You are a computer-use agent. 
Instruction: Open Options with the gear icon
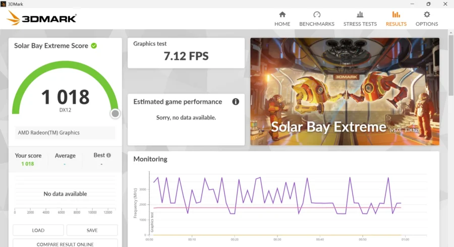427,15
